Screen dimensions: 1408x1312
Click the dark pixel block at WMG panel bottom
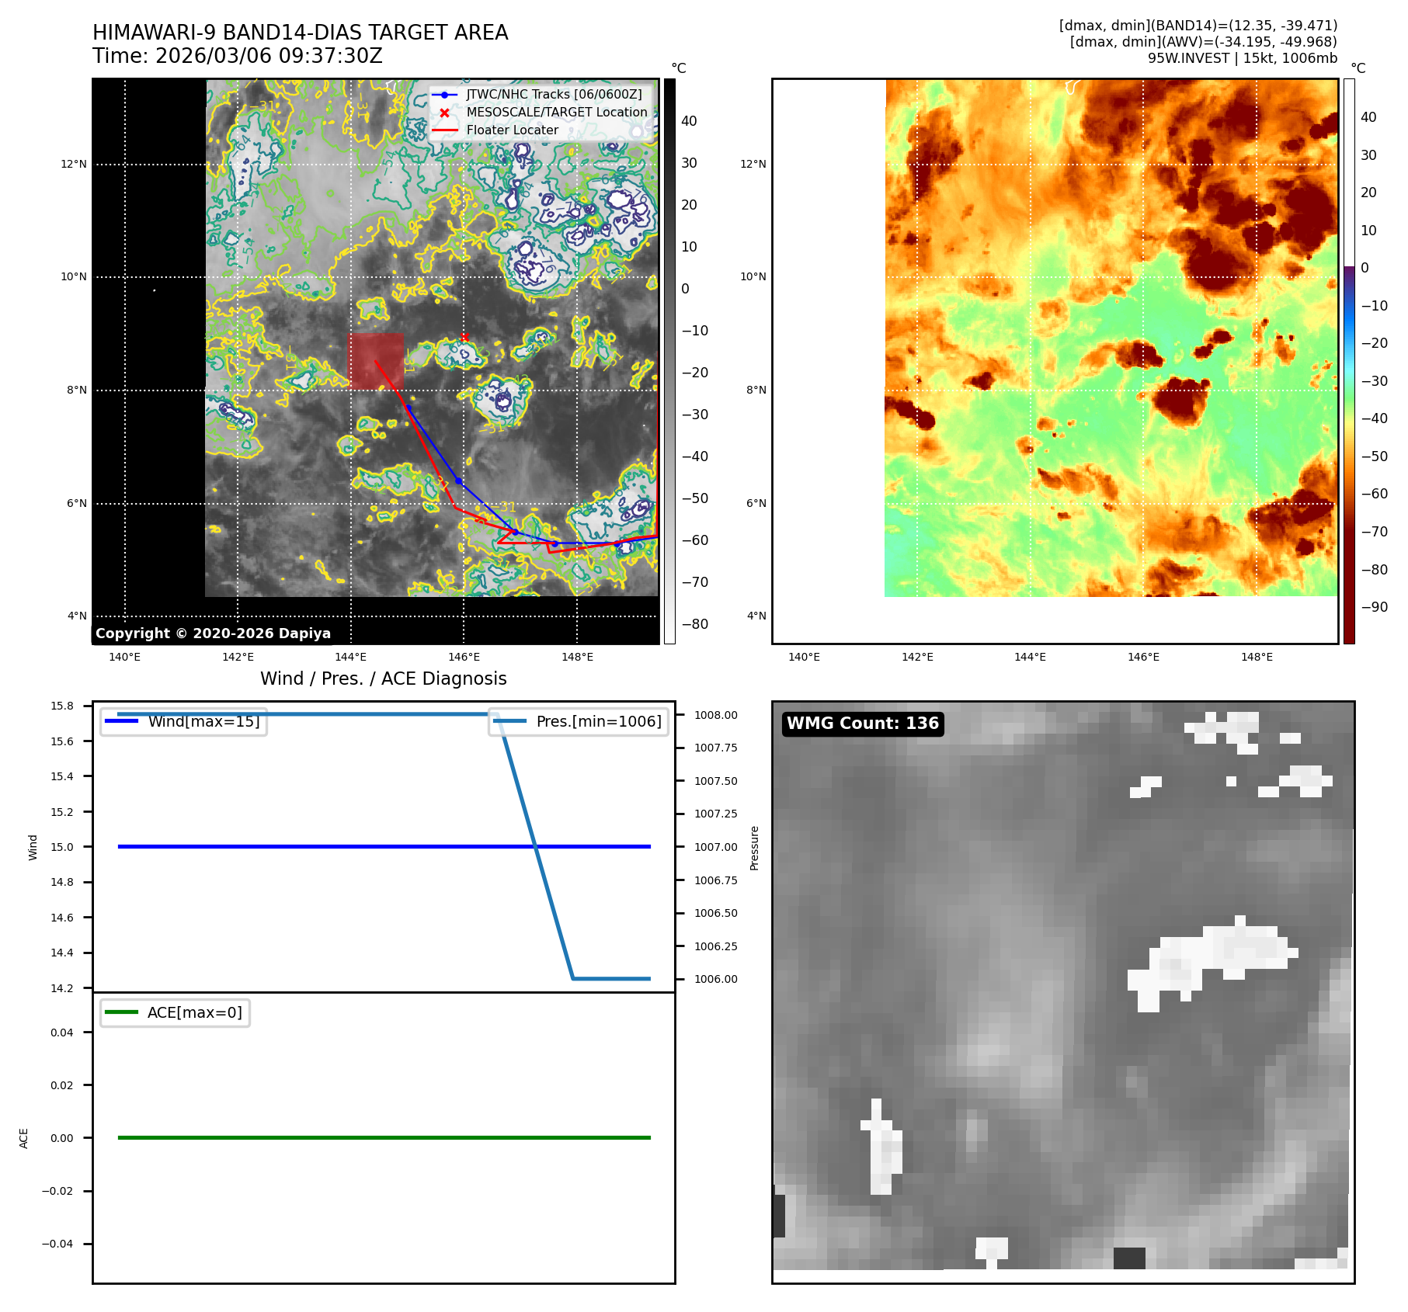[1129, 1258]
